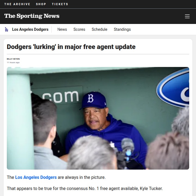Click The Sporting News site logo
This screenshot has height=196, width=196.
point(32,16)
